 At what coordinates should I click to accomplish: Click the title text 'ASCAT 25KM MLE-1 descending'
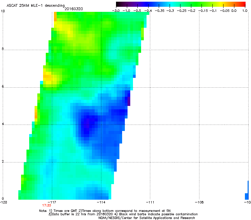point(36,5)
